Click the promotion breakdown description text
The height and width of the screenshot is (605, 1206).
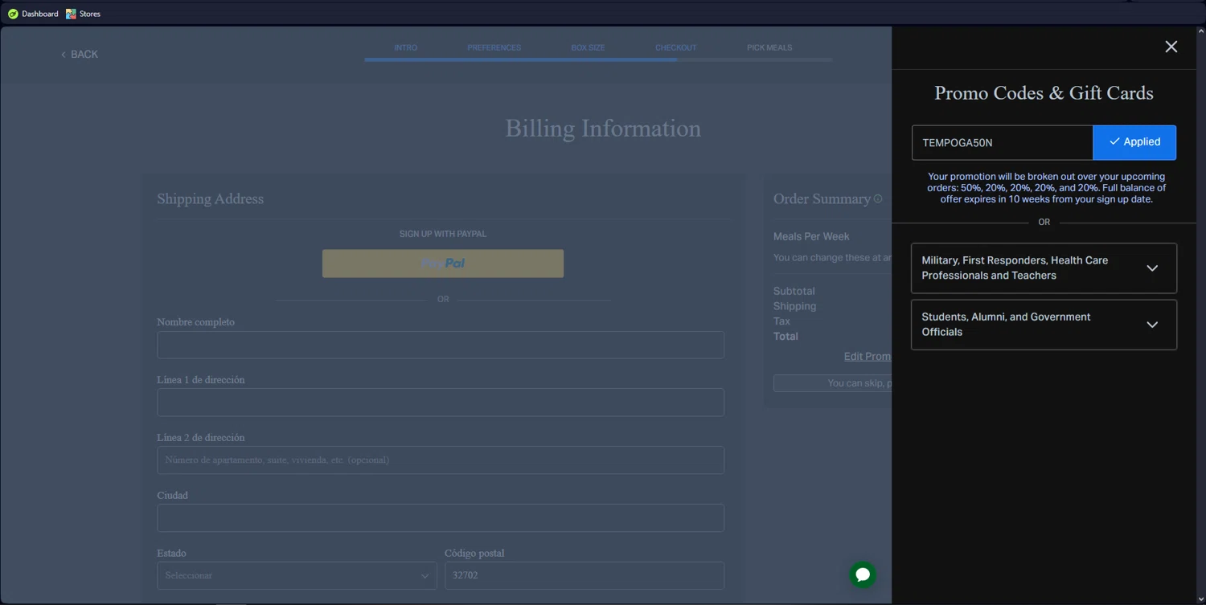tap(1046, 188)
